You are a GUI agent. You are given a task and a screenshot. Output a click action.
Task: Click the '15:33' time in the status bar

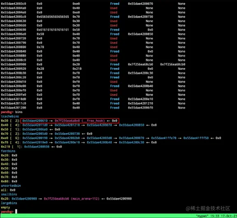[215, 216]
